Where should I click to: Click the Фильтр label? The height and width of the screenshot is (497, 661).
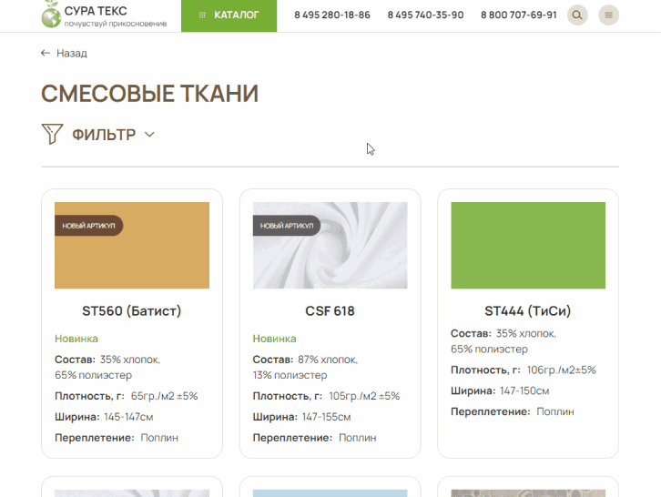(x=104, y=135)
